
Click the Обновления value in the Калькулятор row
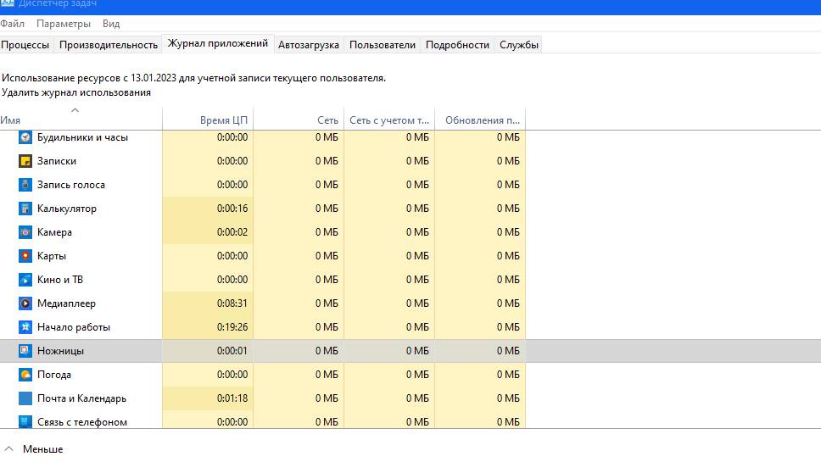point(508,209)
